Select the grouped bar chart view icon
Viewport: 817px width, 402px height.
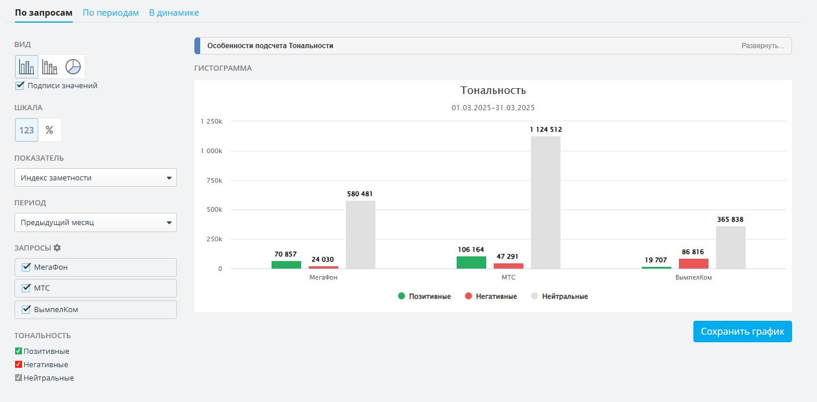tap(27, 67)
